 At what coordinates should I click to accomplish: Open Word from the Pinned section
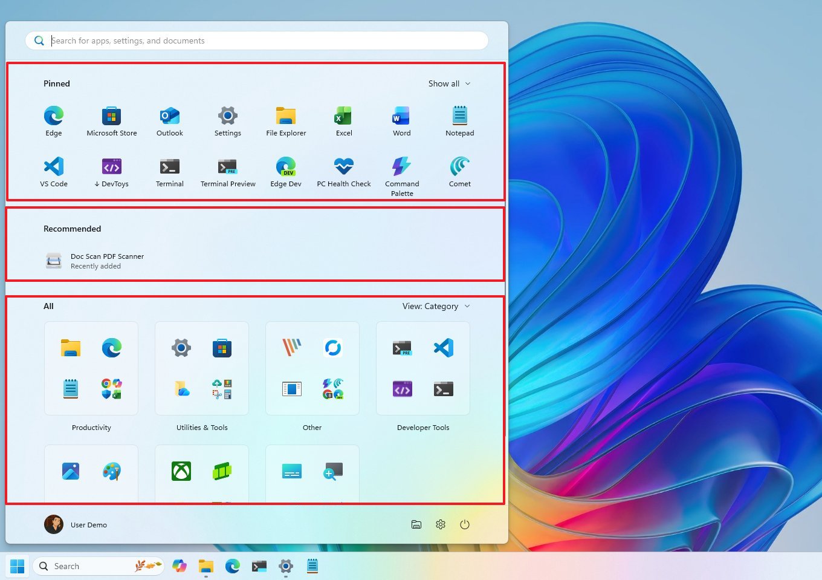401,120
